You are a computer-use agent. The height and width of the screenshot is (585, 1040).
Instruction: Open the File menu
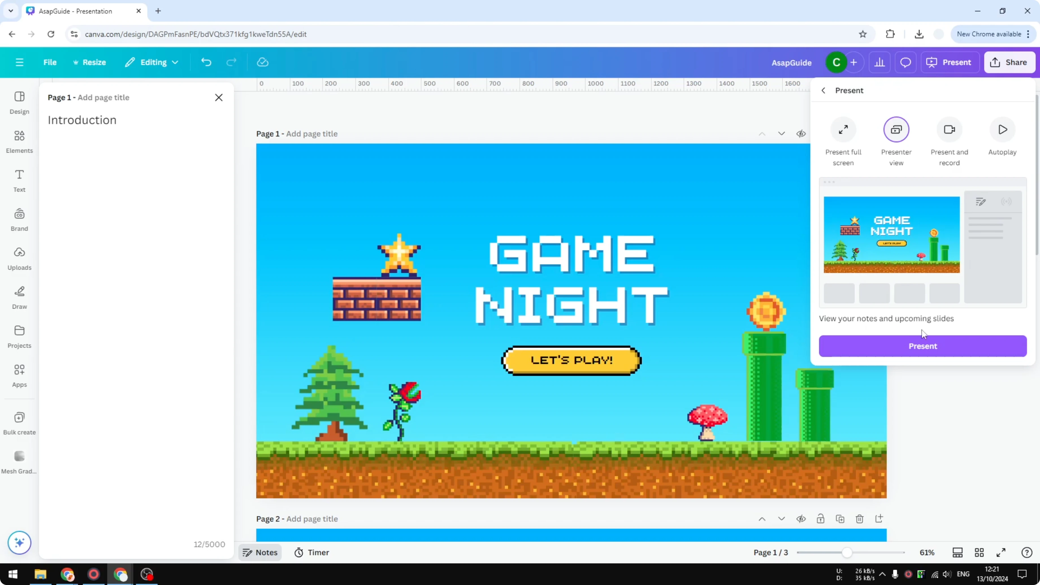pyautogui.click(x=50, y=62)
